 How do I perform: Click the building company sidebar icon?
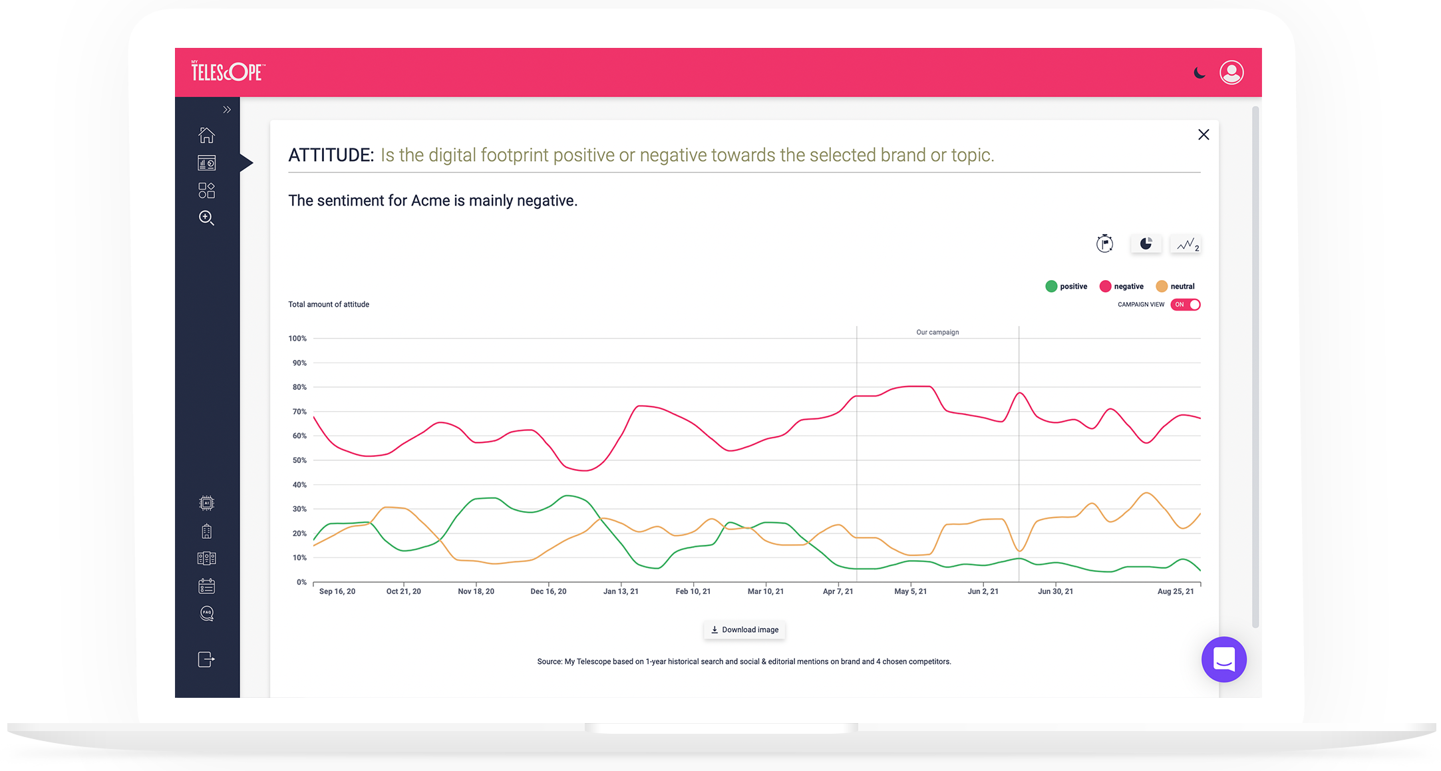[206, 531]
